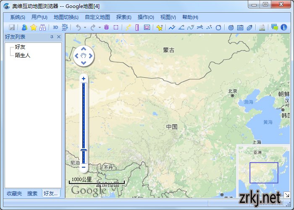This screenshot has width=294, height=210.
Task: Open the undo history dropdown arrow
Action: click(85, 28)
